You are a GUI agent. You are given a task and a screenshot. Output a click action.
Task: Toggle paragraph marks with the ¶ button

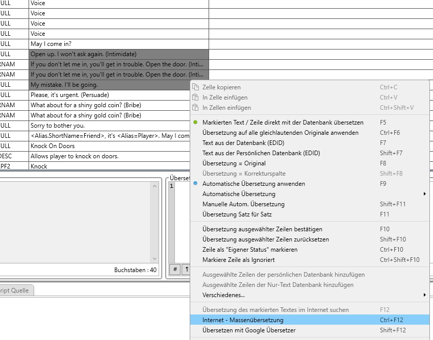[x=186, y=270]
